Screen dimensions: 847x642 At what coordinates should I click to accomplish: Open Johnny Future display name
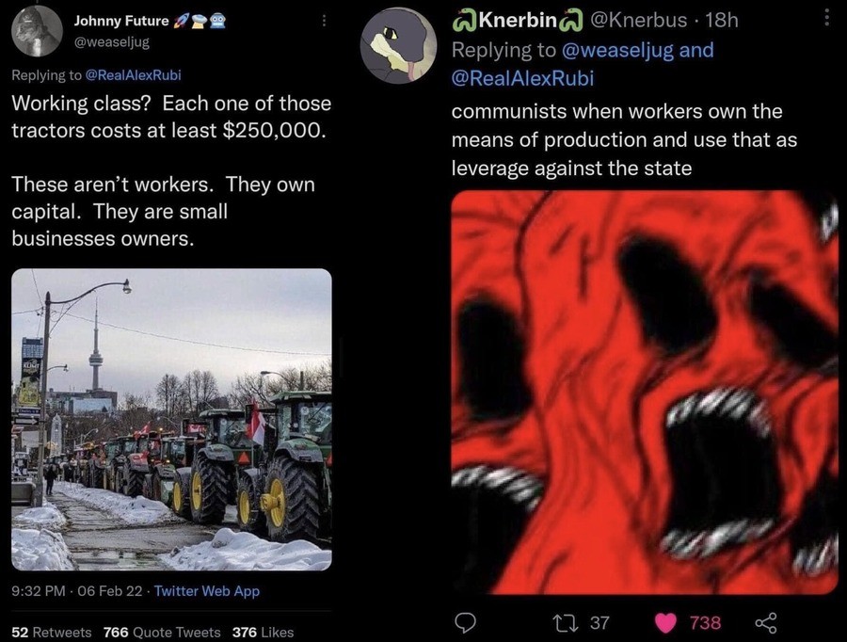tap(121, 21)
